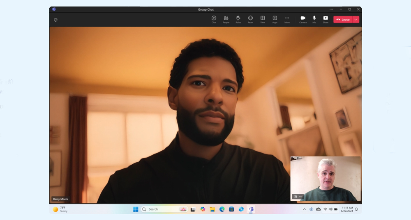Open the Apps button in the meeting toolbar

[275, 20]
